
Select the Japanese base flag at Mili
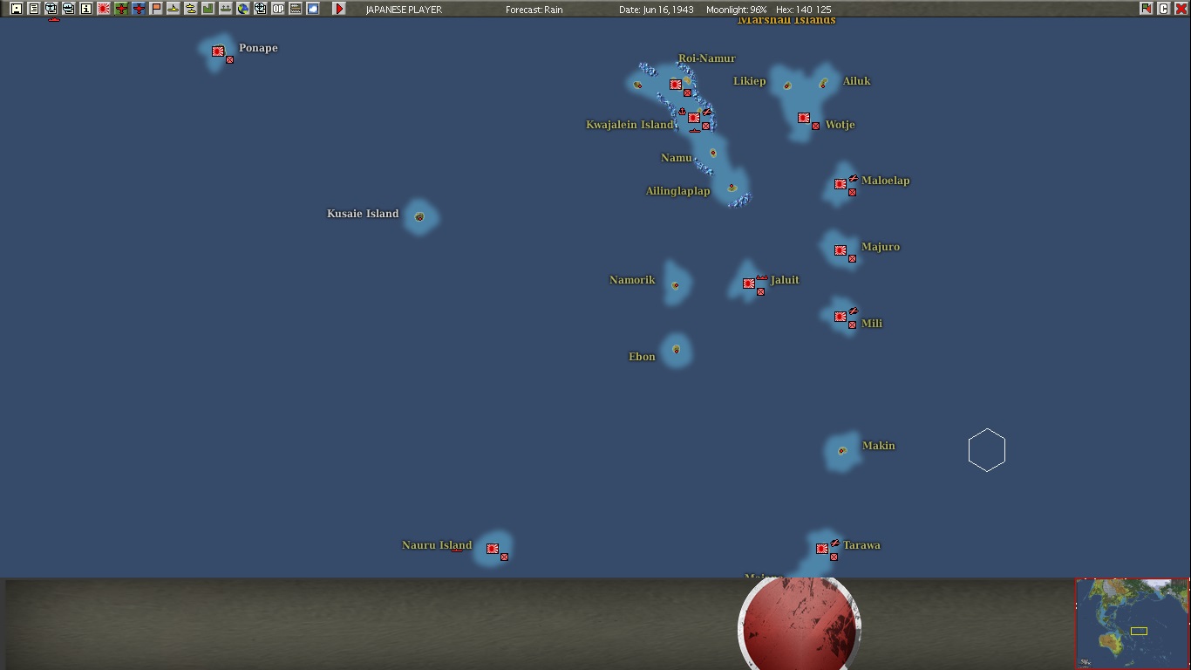(x=841, y=317)
